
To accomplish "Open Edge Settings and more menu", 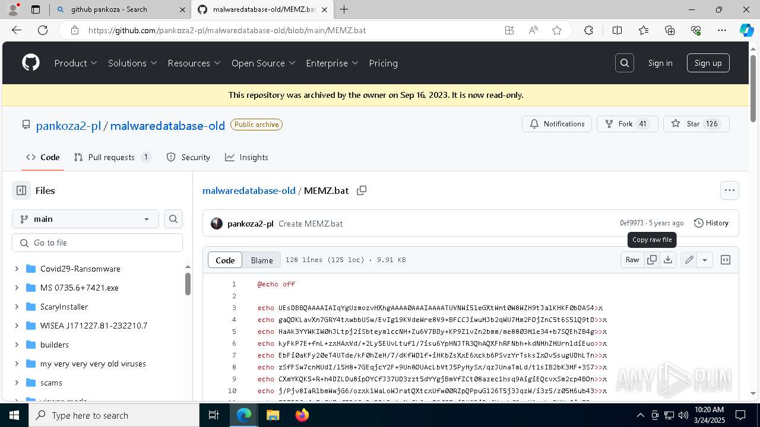I will point(721,30).
